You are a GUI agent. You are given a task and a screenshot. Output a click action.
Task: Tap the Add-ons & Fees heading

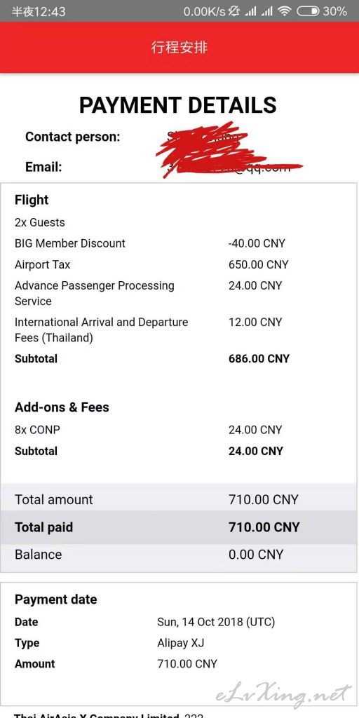tap(62, 407)
